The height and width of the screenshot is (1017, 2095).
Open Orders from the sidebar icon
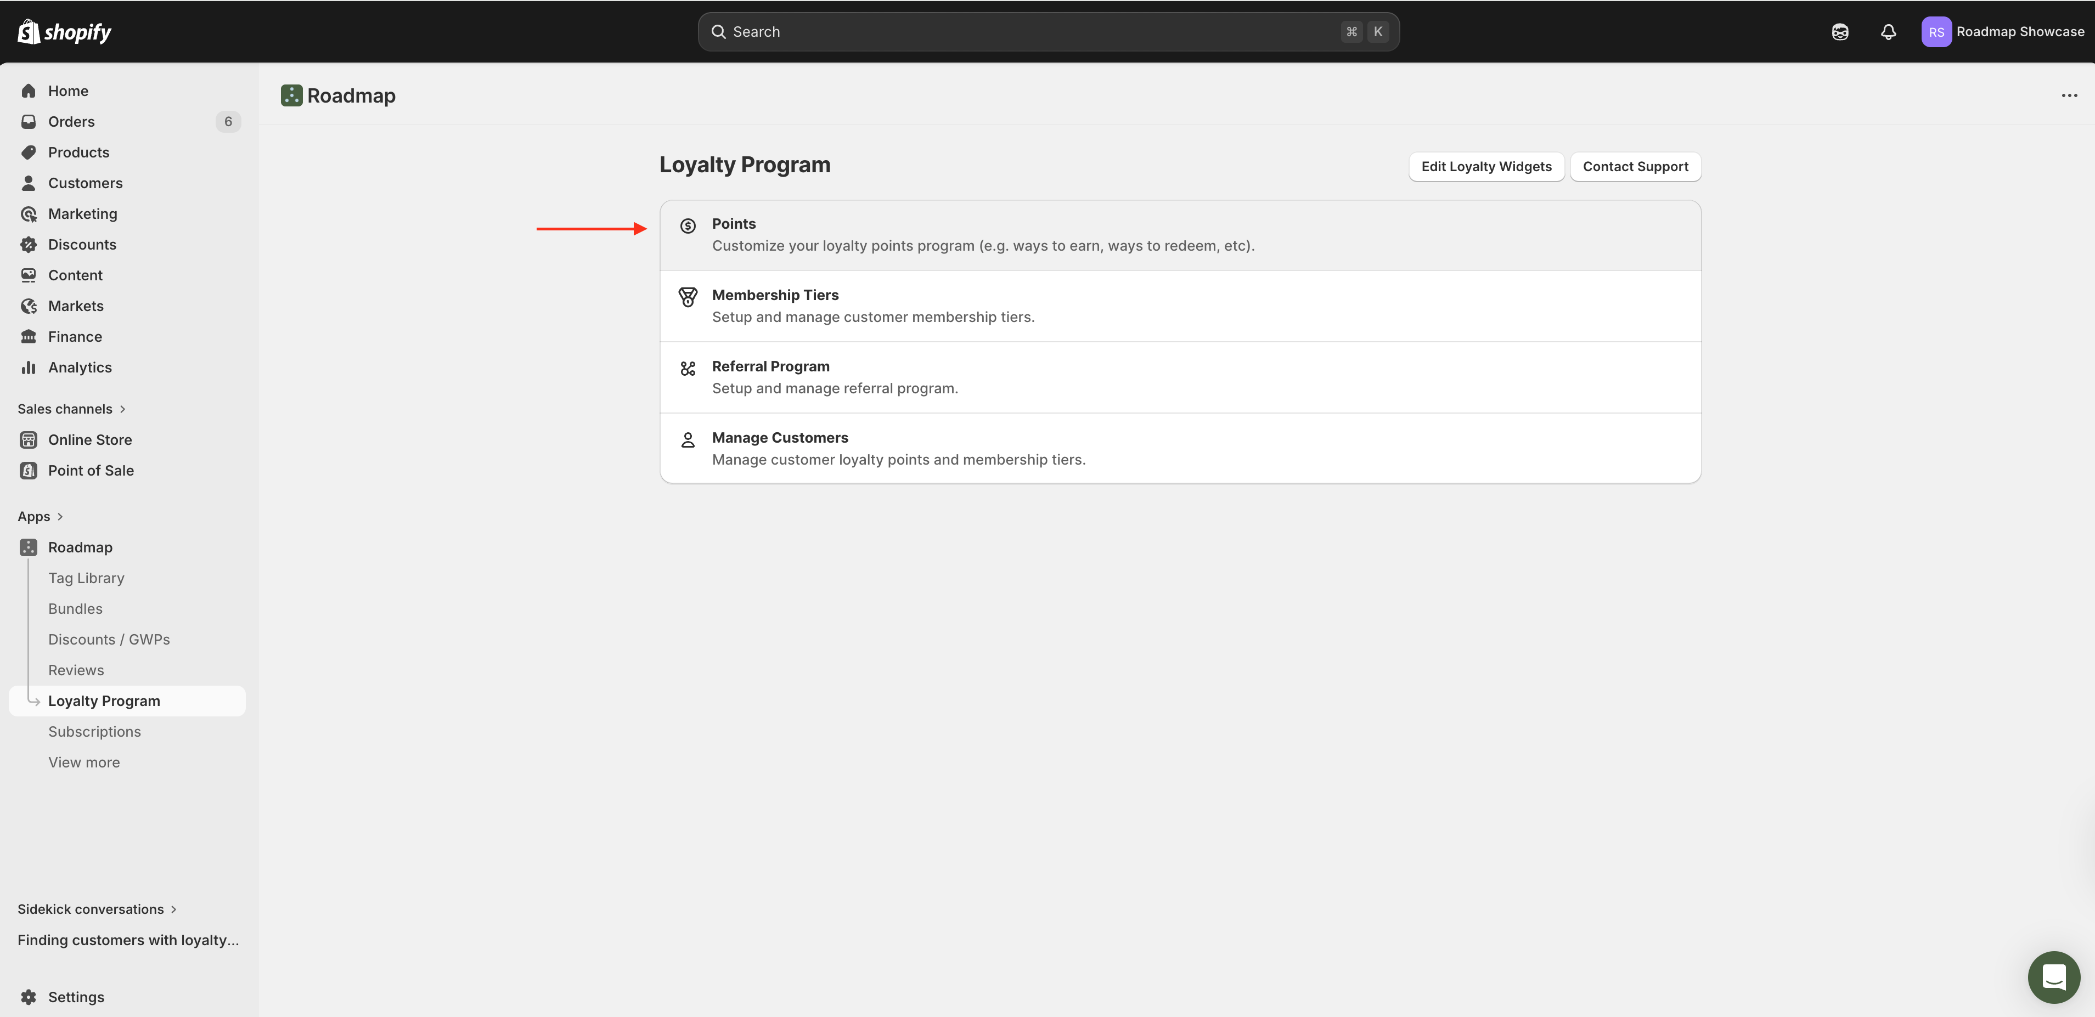click(x=29, y=121)
